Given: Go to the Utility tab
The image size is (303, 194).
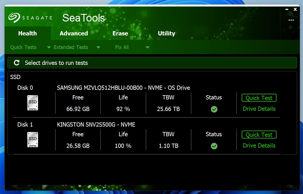Looking at the screenshot, I should pos(166,33).
